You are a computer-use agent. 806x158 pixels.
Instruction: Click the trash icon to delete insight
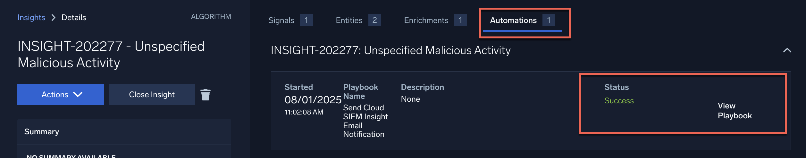coord(206,95)
